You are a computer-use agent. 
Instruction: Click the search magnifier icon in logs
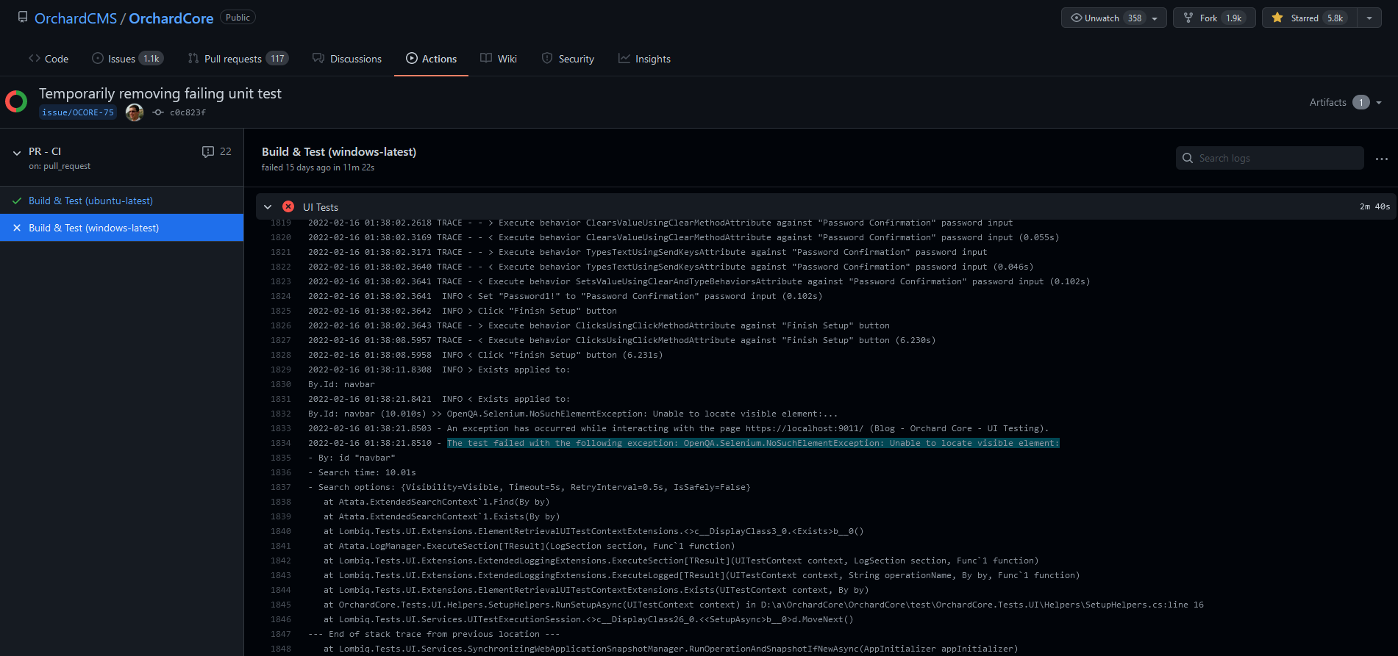point(1187,158)
